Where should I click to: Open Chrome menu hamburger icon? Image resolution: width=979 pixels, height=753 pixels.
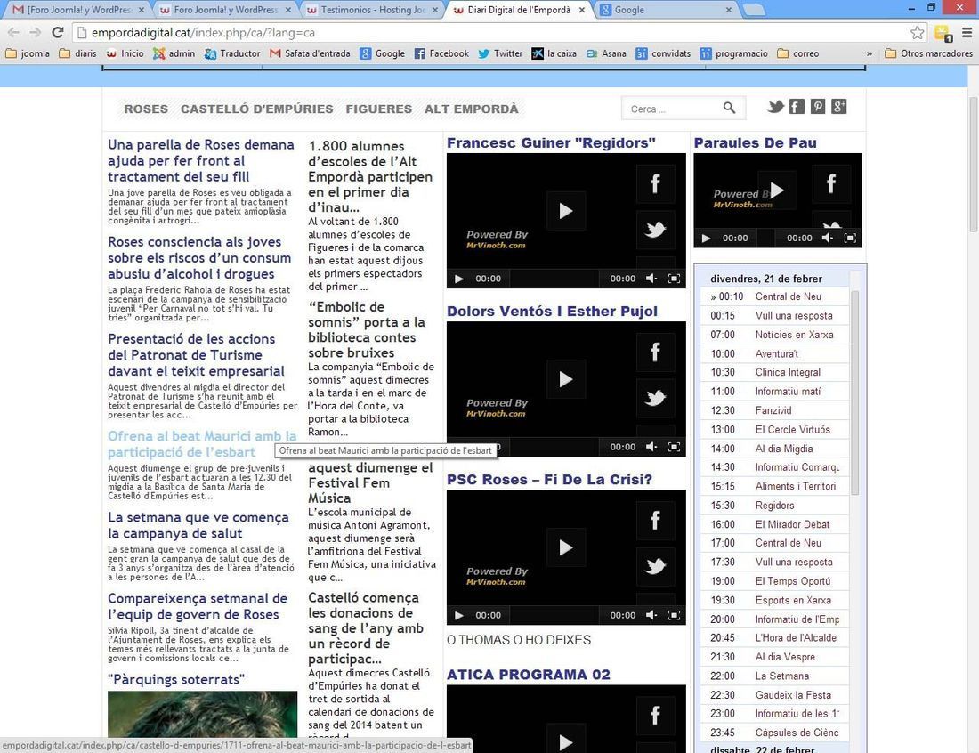(967, 32)
